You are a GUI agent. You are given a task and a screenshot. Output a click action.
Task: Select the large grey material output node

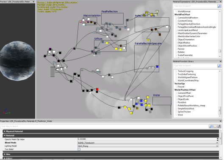tap(53, 72)
